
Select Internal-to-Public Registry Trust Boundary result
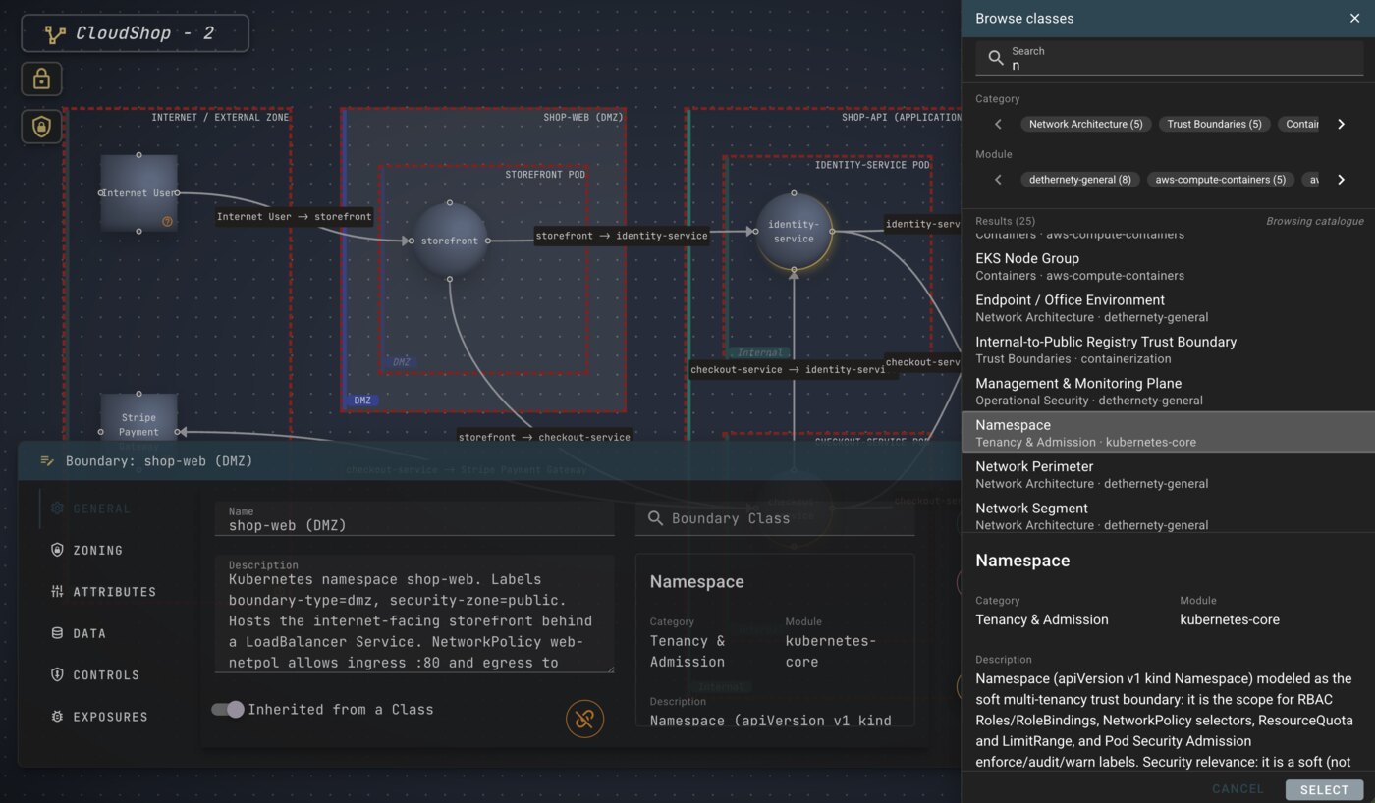tap(1168, 349)
